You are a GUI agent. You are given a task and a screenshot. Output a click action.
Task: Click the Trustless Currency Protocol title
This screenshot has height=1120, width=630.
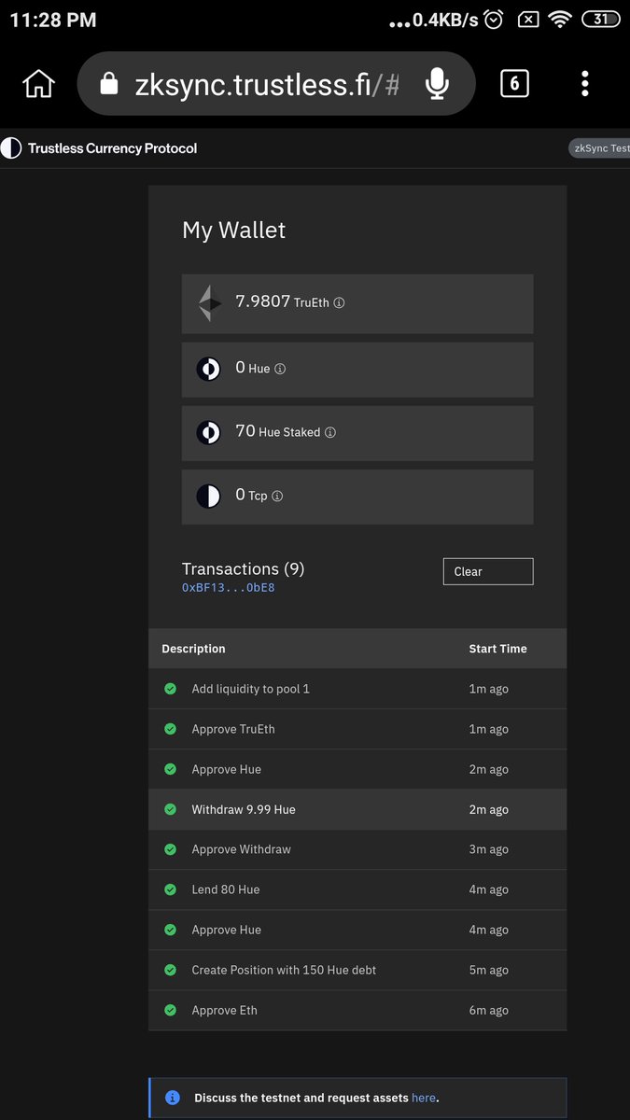click(x=112, y=147)
